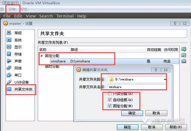
Task: Click the 名称 column header
Action: pos(53,49)
